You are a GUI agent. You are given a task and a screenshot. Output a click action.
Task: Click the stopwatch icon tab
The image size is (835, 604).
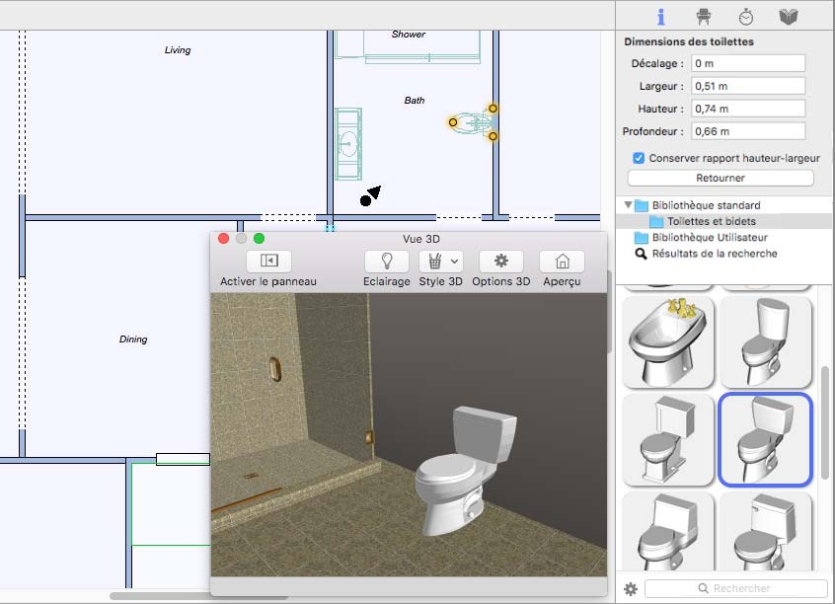tap(746, 17)
